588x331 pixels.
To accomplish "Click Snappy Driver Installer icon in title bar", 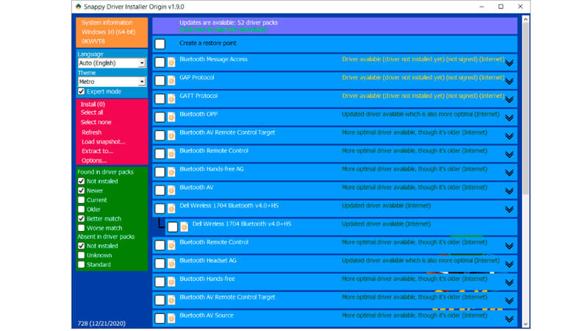I will 79,7.
